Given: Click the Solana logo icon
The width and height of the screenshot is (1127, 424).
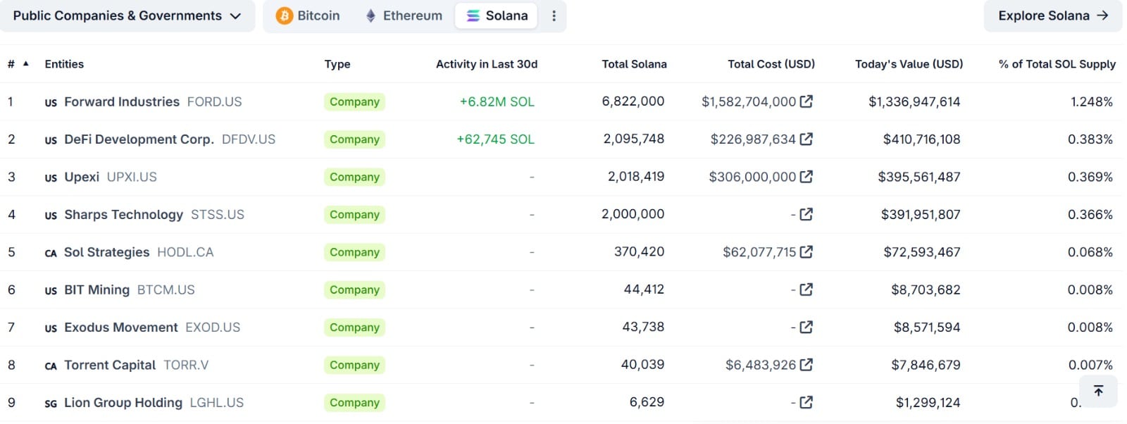Looking at the screenshot, I should (473, 15).
